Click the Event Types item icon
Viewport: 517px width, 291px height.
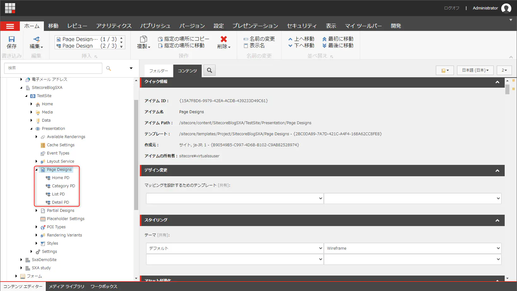43,153
